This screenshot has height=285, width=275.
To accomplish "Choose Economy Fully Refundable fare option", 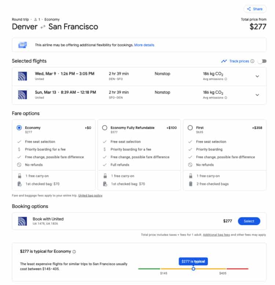I will pyautogui.click(x=105, y=128).
